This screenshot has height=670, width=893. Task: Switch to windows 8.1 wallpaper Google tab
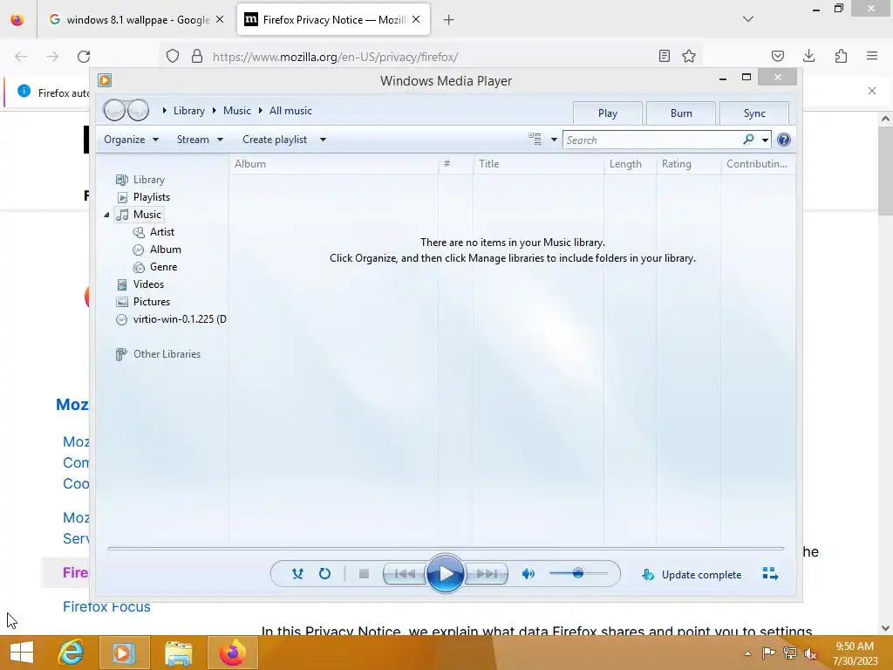pos(137,20)
